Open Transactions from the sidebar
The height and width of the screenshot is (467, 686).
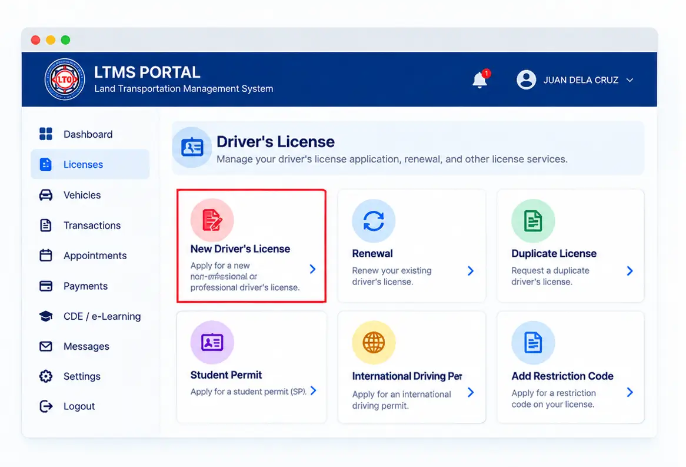coord(92,225)
